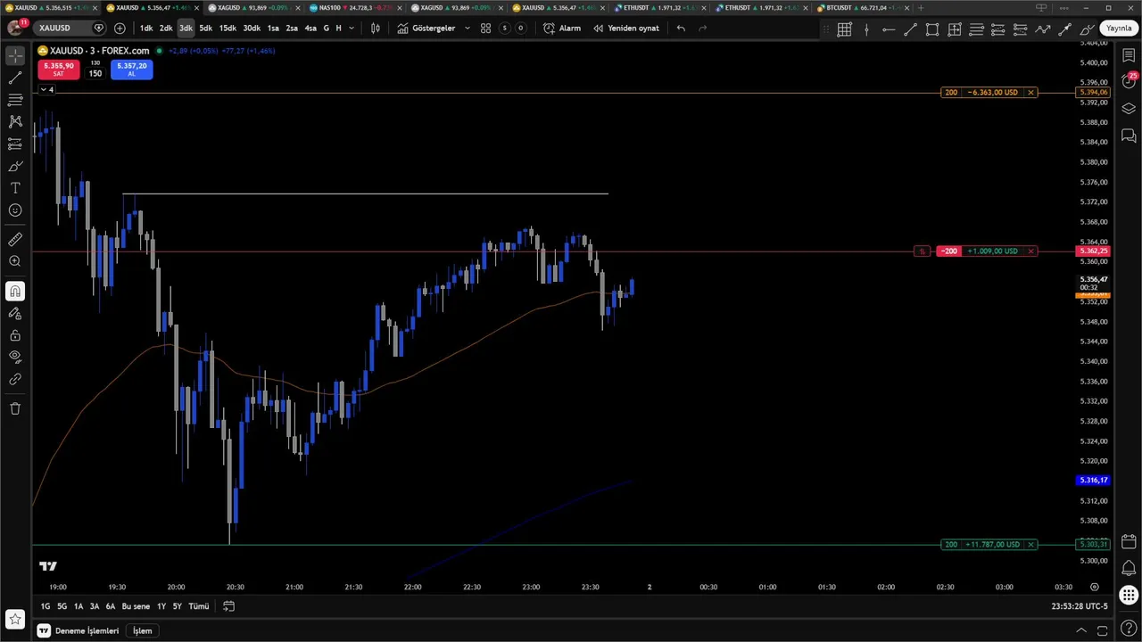This screenshot has width=1142, height=642.
Task: Expand the timeframe interval dropdown chevron
Action: [x=352, y=29]
